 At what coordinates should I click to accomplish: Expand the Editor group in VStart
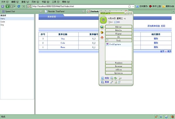(119, 27)
